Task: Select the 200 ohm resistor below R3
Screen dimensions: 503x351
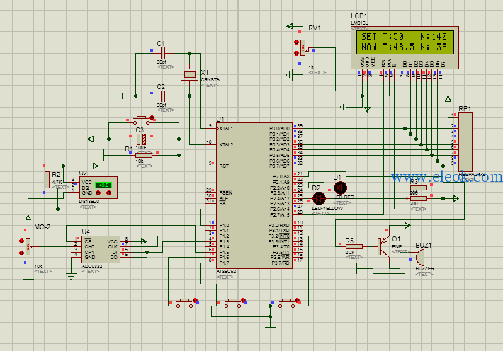Action: coord(419,198)
